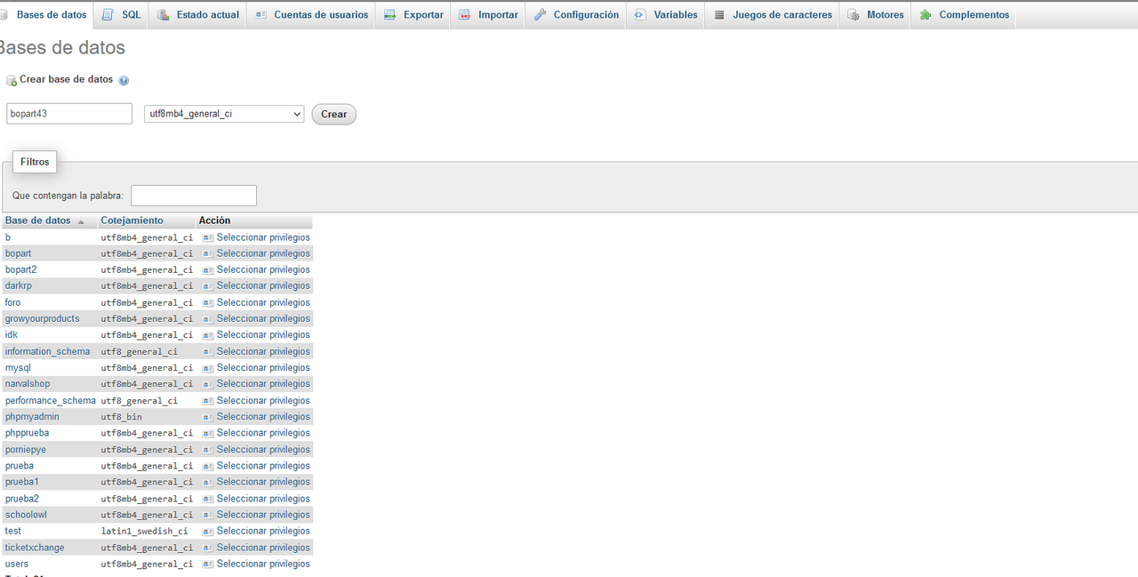This screenshot has width=1138, height=577.
Task: Open the Motores tab
Action: coord(876,14)
